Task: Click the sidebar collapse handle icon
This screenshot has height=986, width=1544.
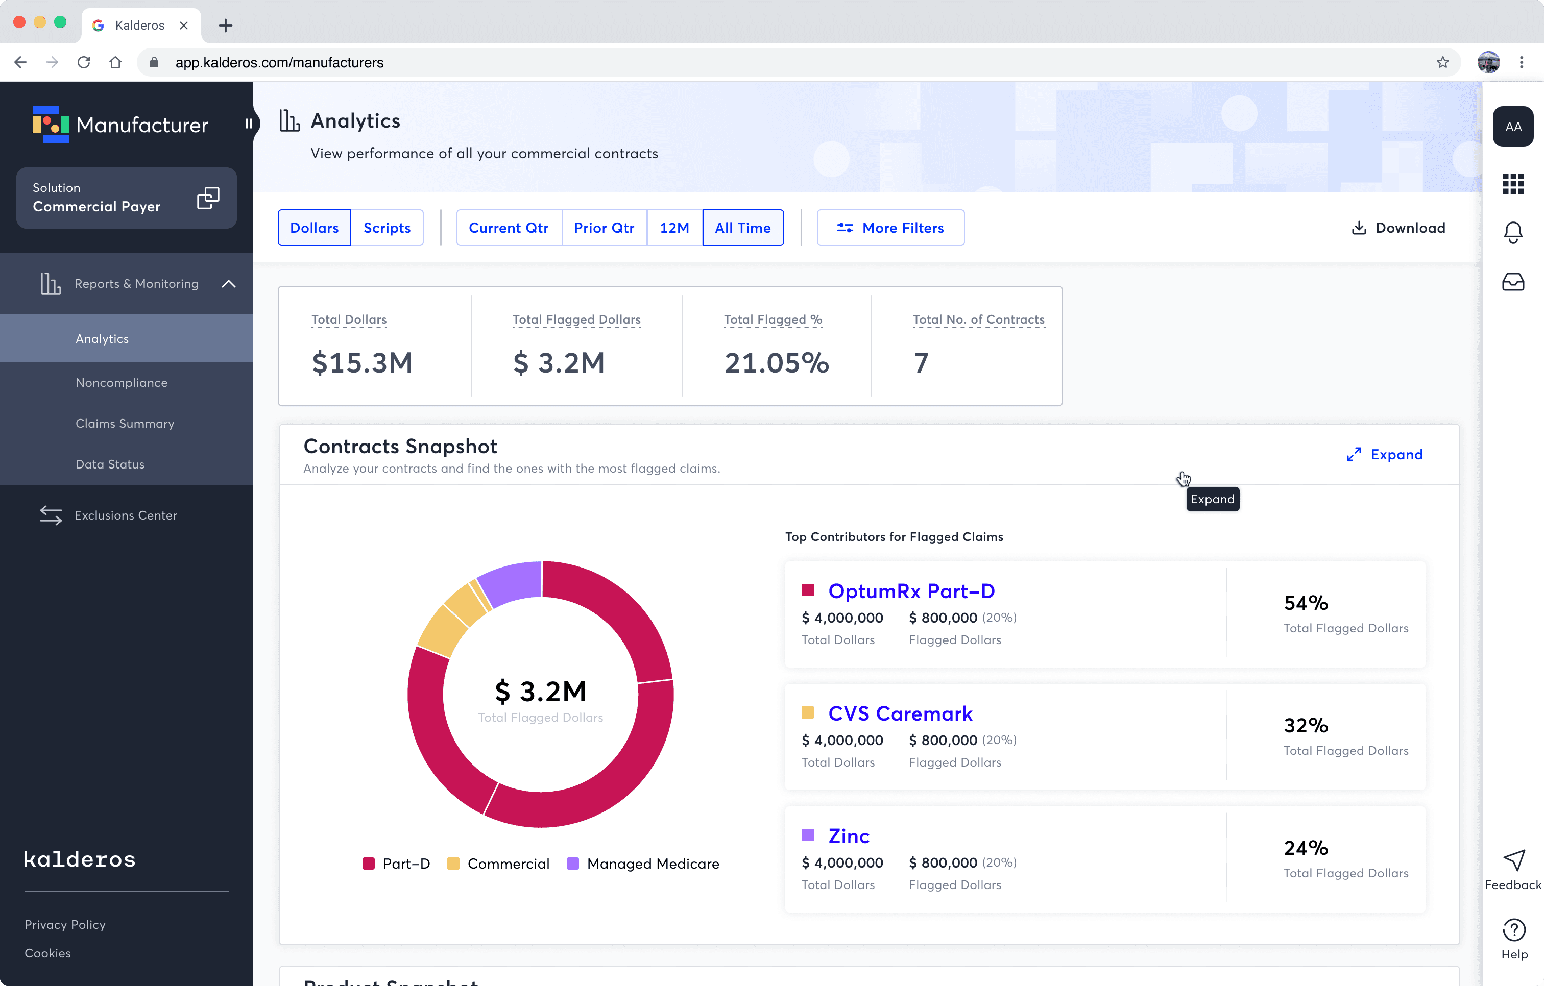Action: [x=249, y=124]
